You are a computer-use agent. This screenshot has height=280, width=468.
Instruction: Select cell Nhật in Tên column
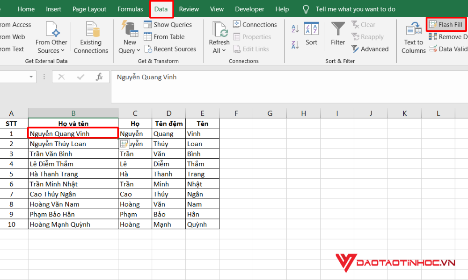click(x=202, y=184)
